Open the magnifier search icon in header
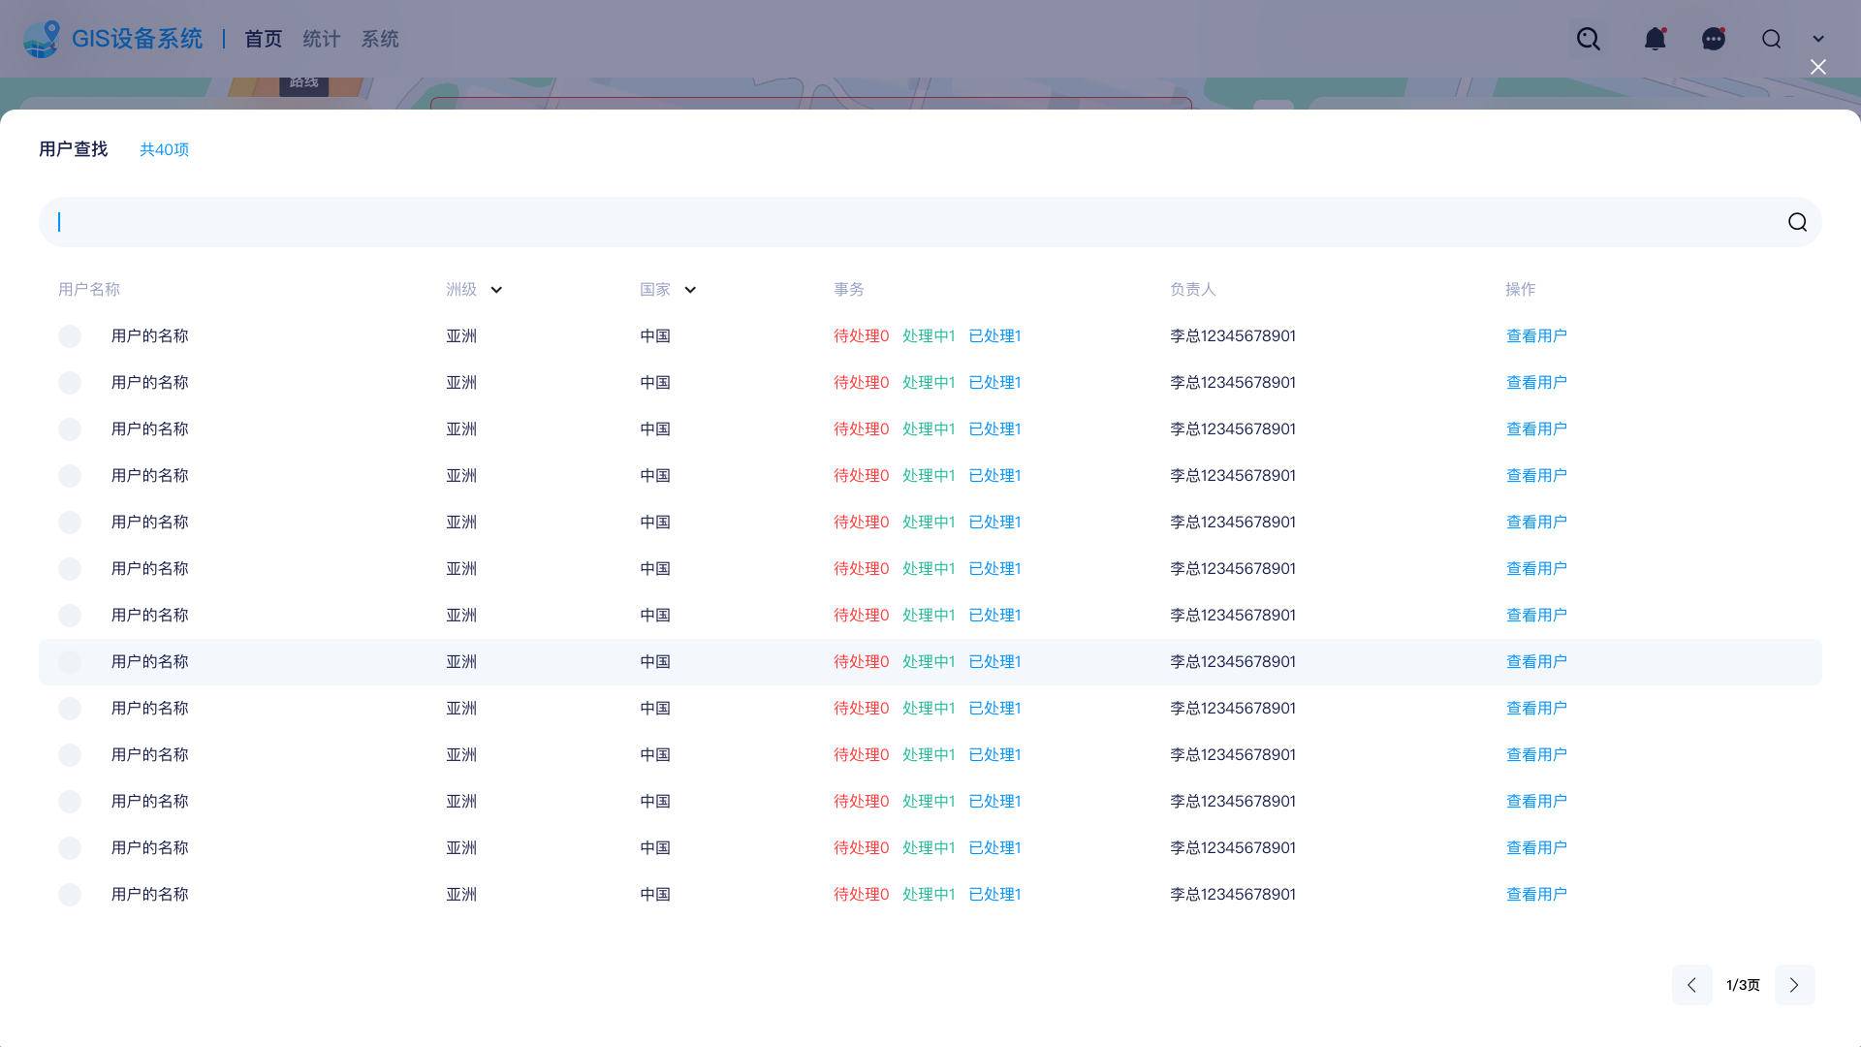 pos(1589,39)
